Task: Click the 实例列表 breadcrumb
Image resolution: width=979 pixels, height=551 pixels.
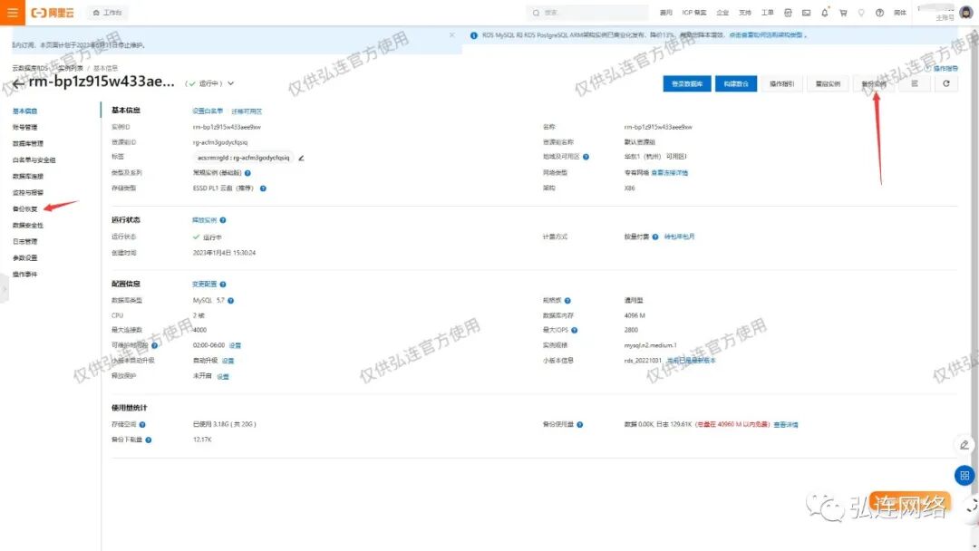Action: point(71,68)
